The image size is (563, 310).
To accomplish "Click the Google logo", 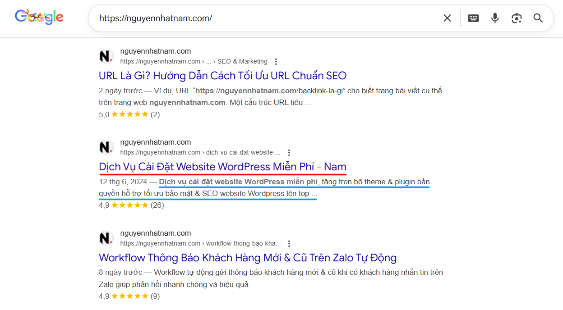I will pos(39,17).
